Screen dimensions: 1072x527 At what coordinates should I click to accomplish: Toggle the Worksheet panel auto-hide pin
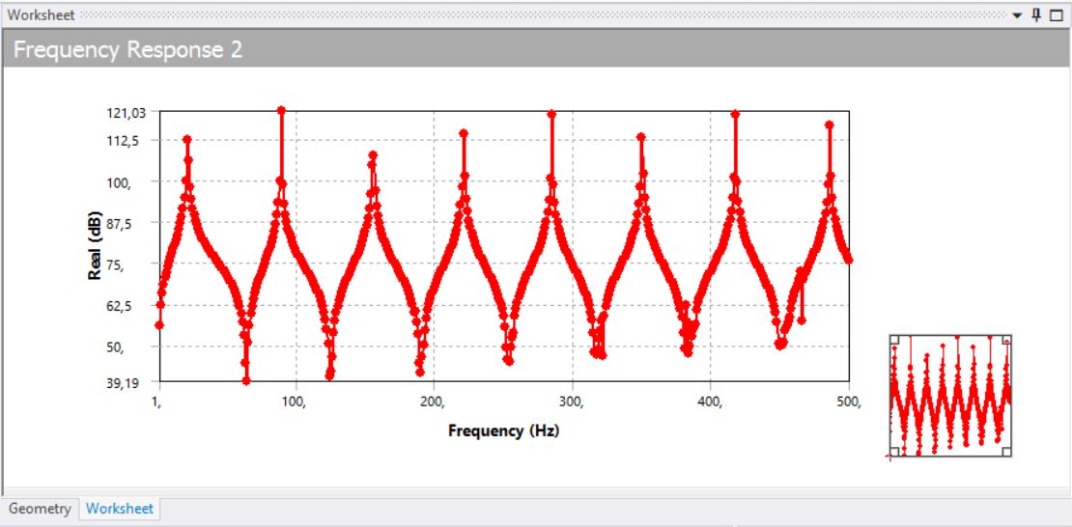click(1036, 14)
